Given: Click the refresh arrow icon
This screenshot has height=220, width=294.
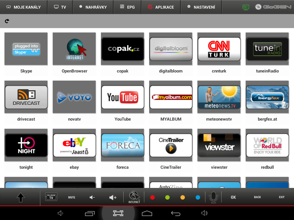Looking at the screenshot, I should coord(7,21).
